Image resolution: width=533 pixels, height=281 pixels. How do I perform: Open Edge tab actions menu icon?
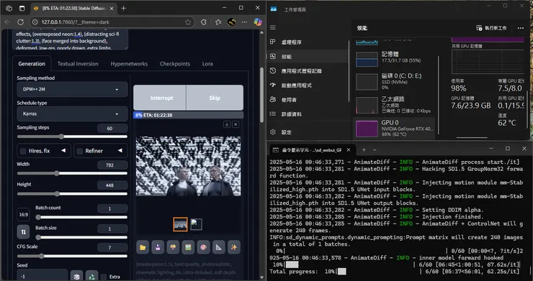point(22,8)
